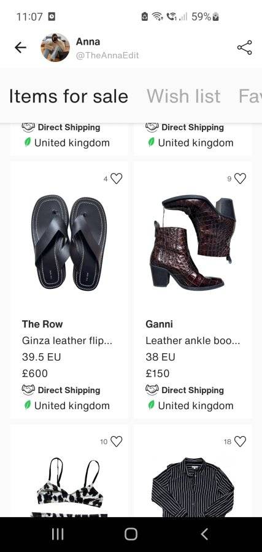262x552 pixels.
Task: Favorite The Row flip flops heart
Action: [116, 178]
